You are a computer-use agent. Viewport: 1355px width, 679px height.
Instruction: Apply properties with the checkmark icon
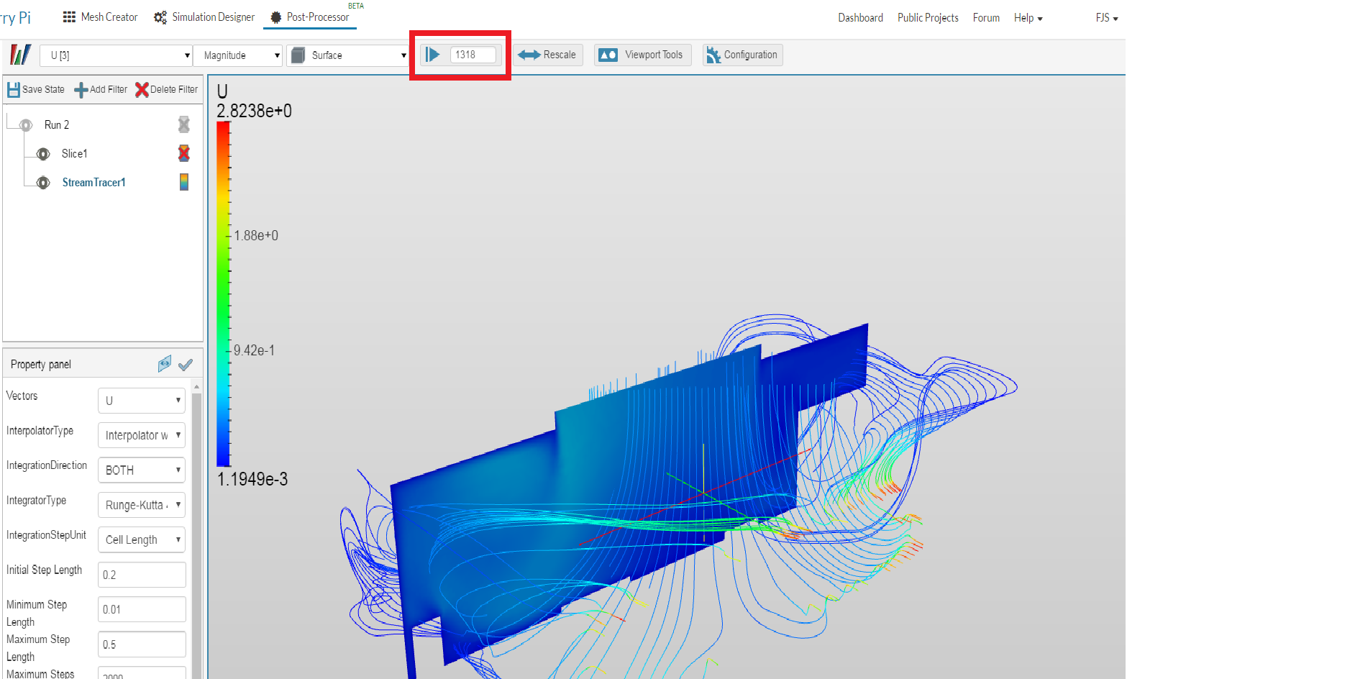pos(186,365)
